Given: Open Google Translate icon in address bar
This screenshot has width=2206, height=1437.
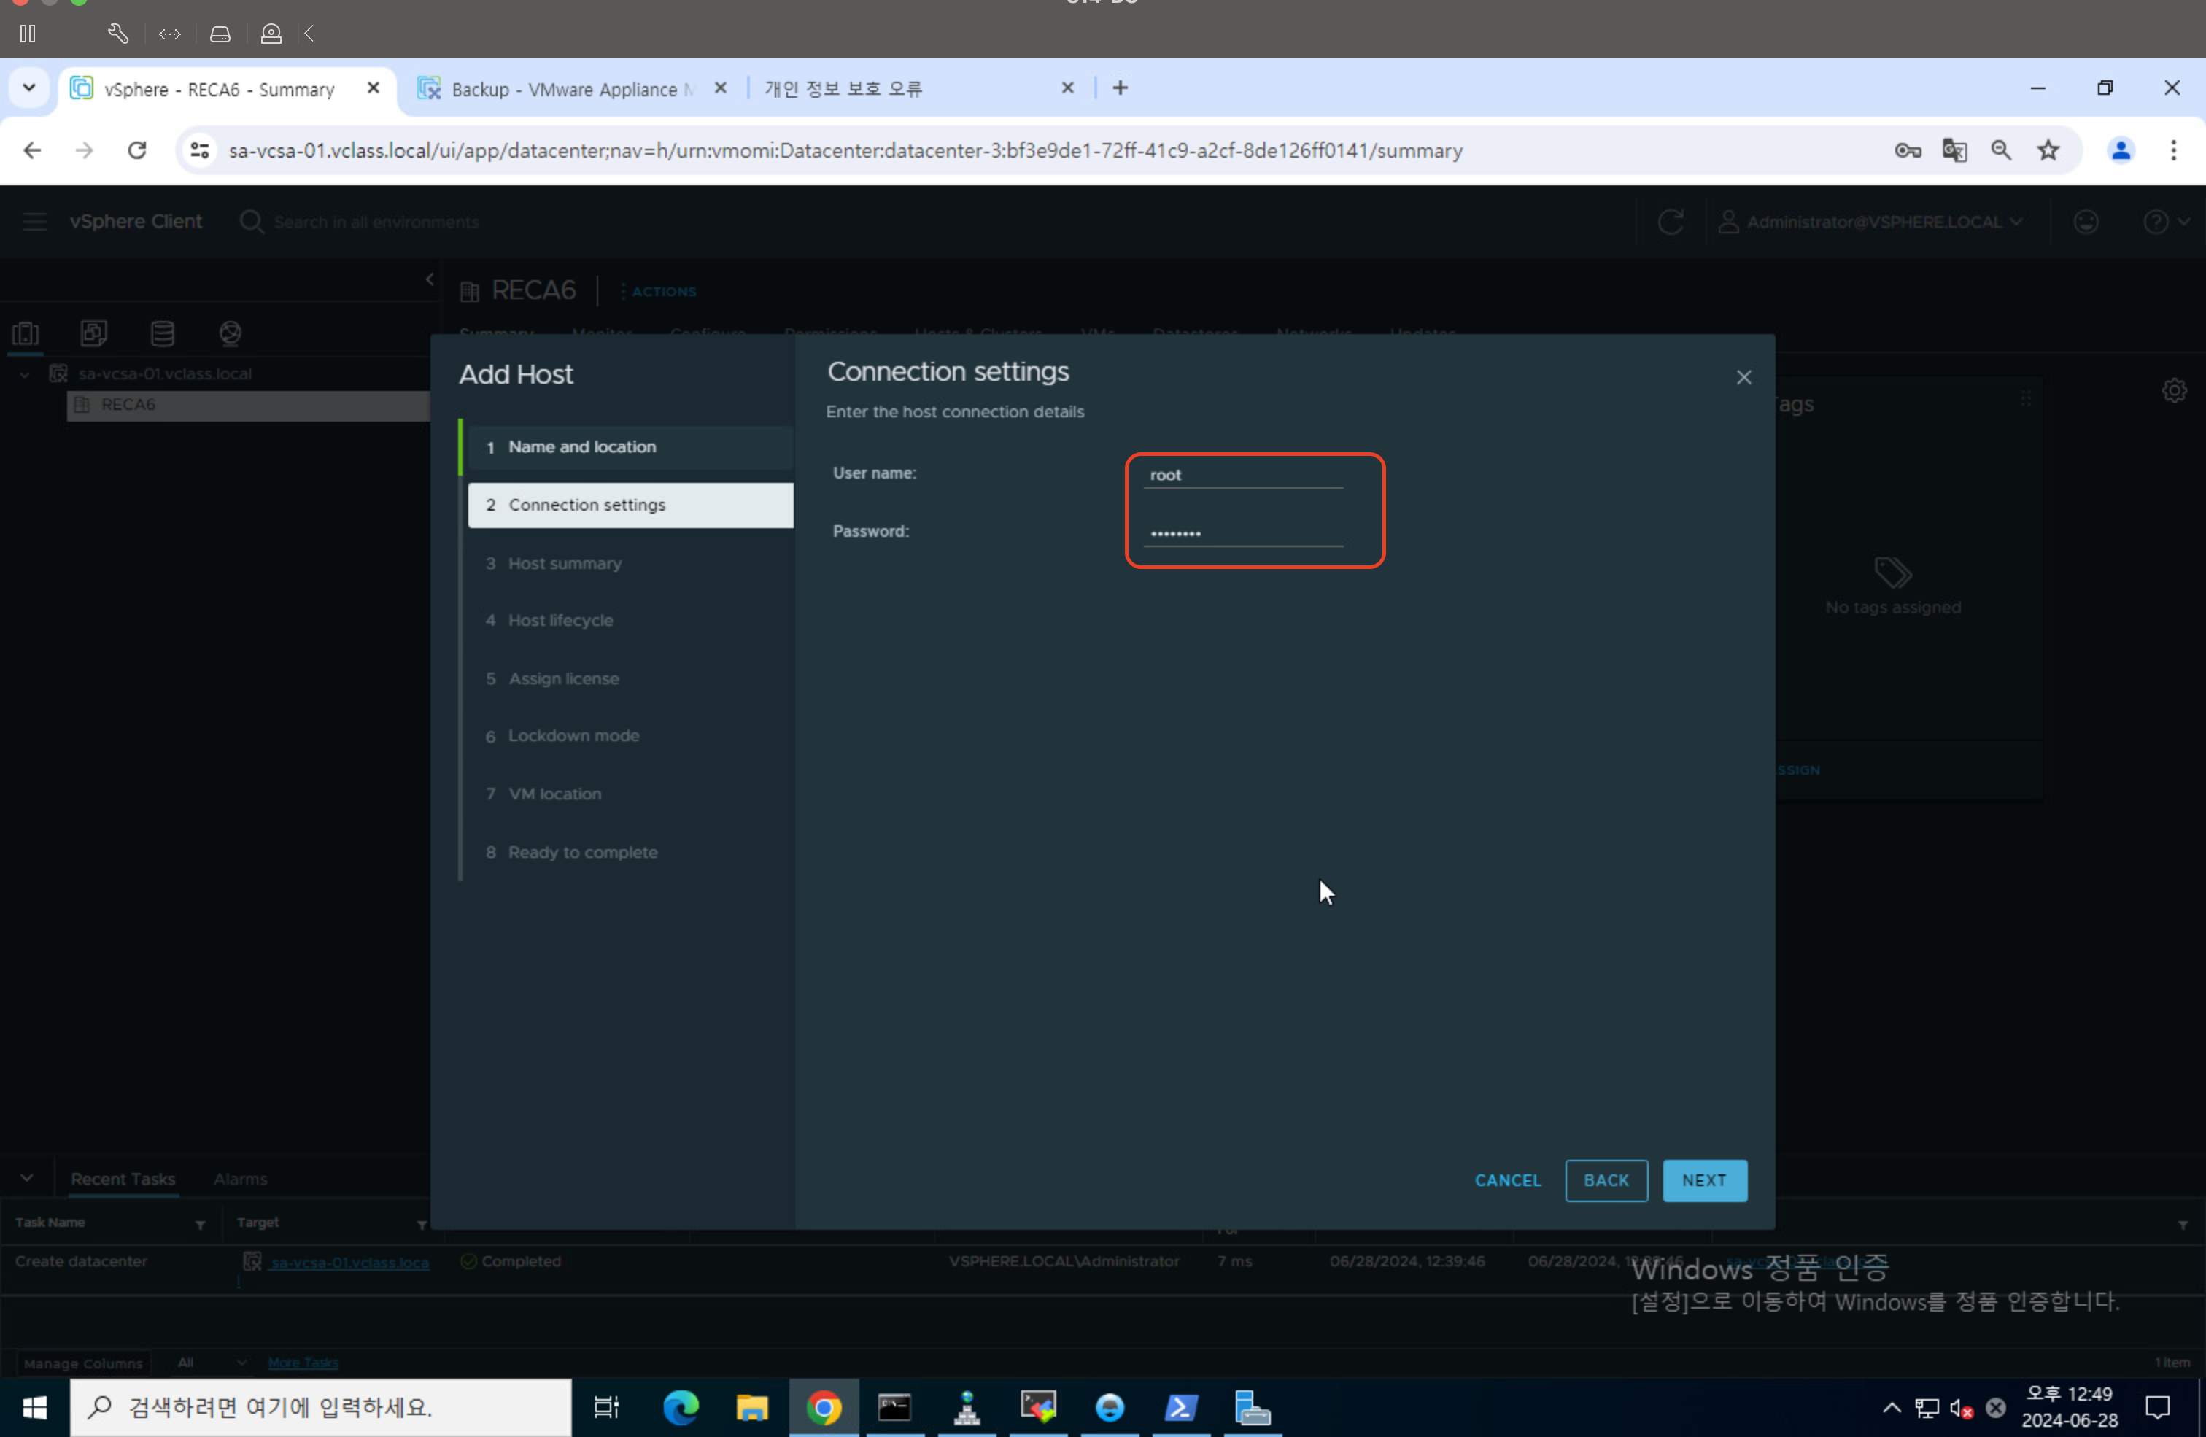Looking at the screenshot, I should (1954, 150).
